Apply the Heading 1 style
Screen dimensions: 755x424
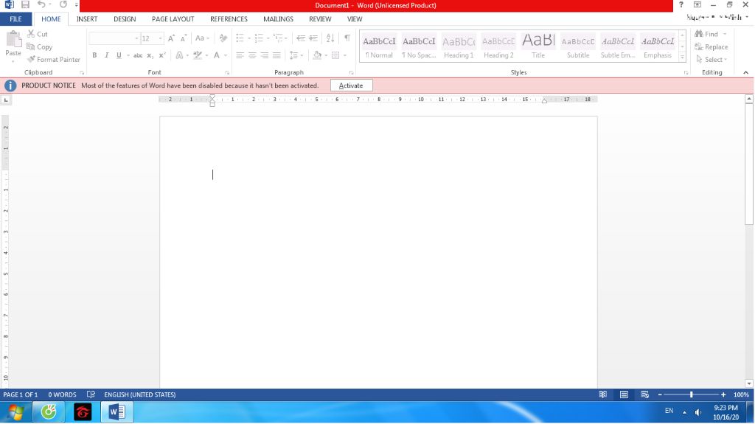pos(459,46)
